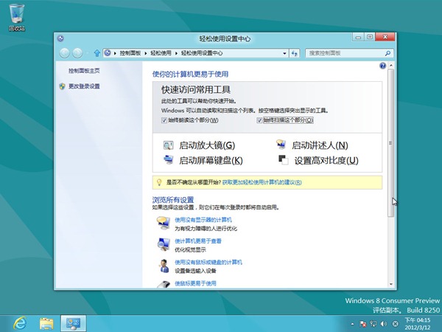
Task: Open the Recycle Bin on the desktop
Action: pyautogui.click(x=17, y=17)
